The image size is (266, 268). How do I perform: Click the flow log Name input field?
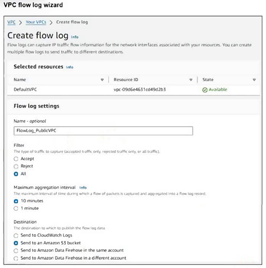[x=103, y=131]
